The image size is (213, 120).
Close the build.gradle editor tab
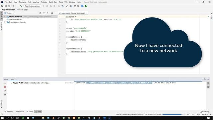(x=87, y=13)
